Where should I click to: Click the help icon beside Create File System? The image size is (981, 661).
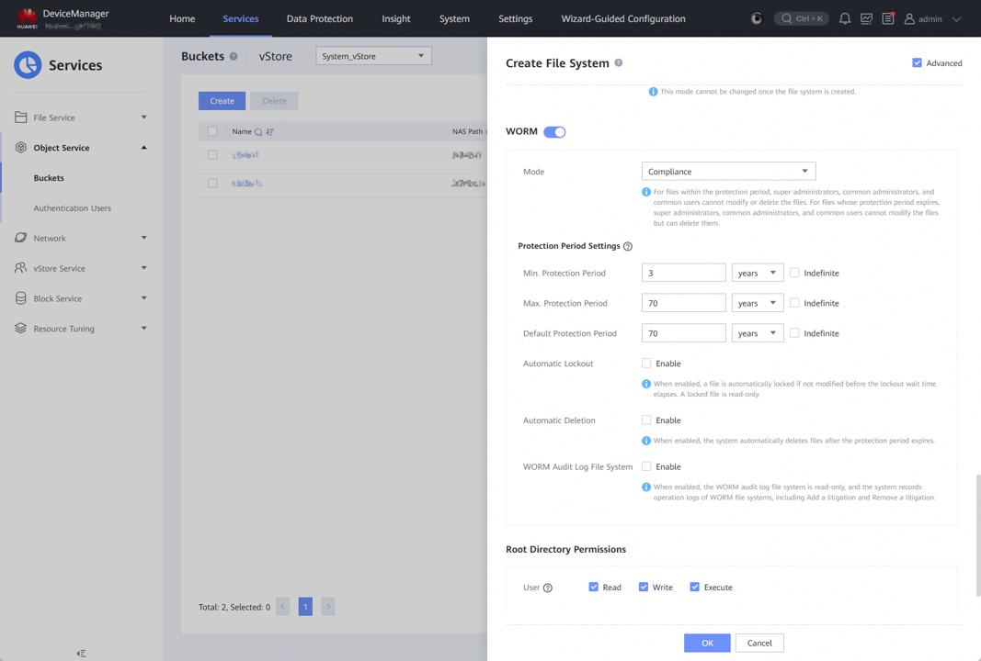point(619,63)
